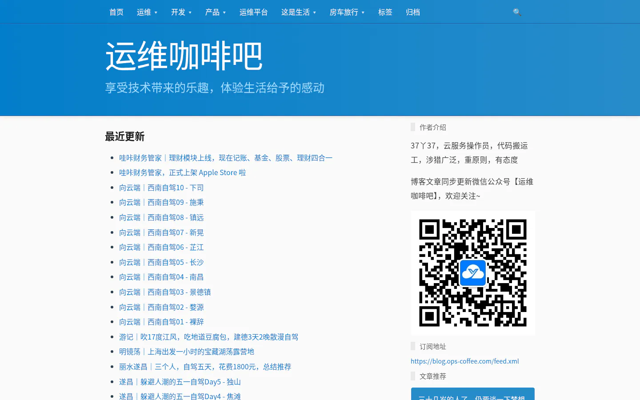Open the 西南自驾04 - 南昌 post
Screen dimensions: 640x400
[161, 277]
